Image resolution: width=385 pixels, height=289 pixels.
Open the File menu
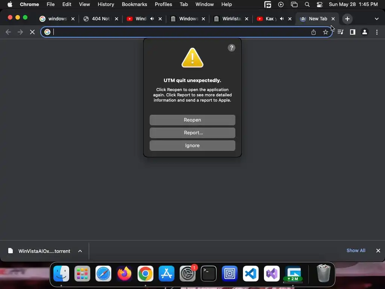[x=51, y=5]
